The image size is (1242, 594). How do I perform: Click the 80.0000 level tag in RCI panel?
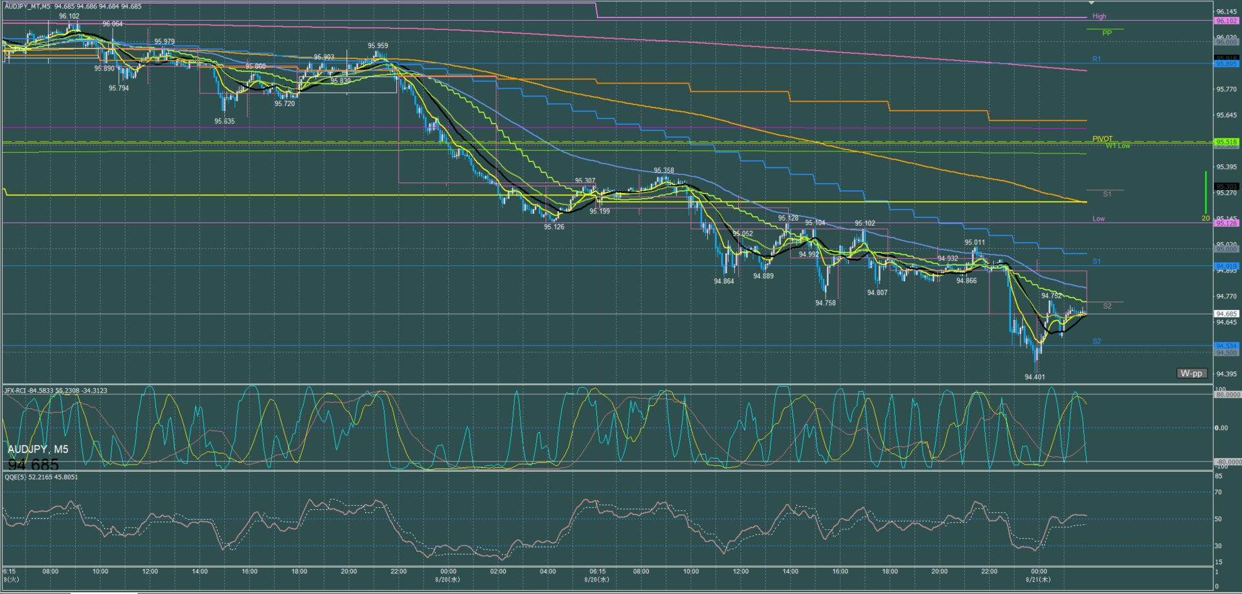[x=1228, y=394]
